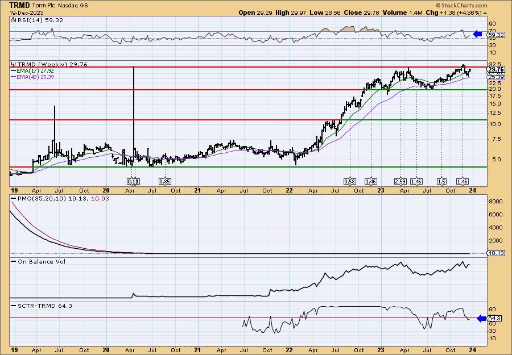Click the OHLC bar icon beside TRMD (Weekly)
The image size is (512, 355).
[14, 64]
